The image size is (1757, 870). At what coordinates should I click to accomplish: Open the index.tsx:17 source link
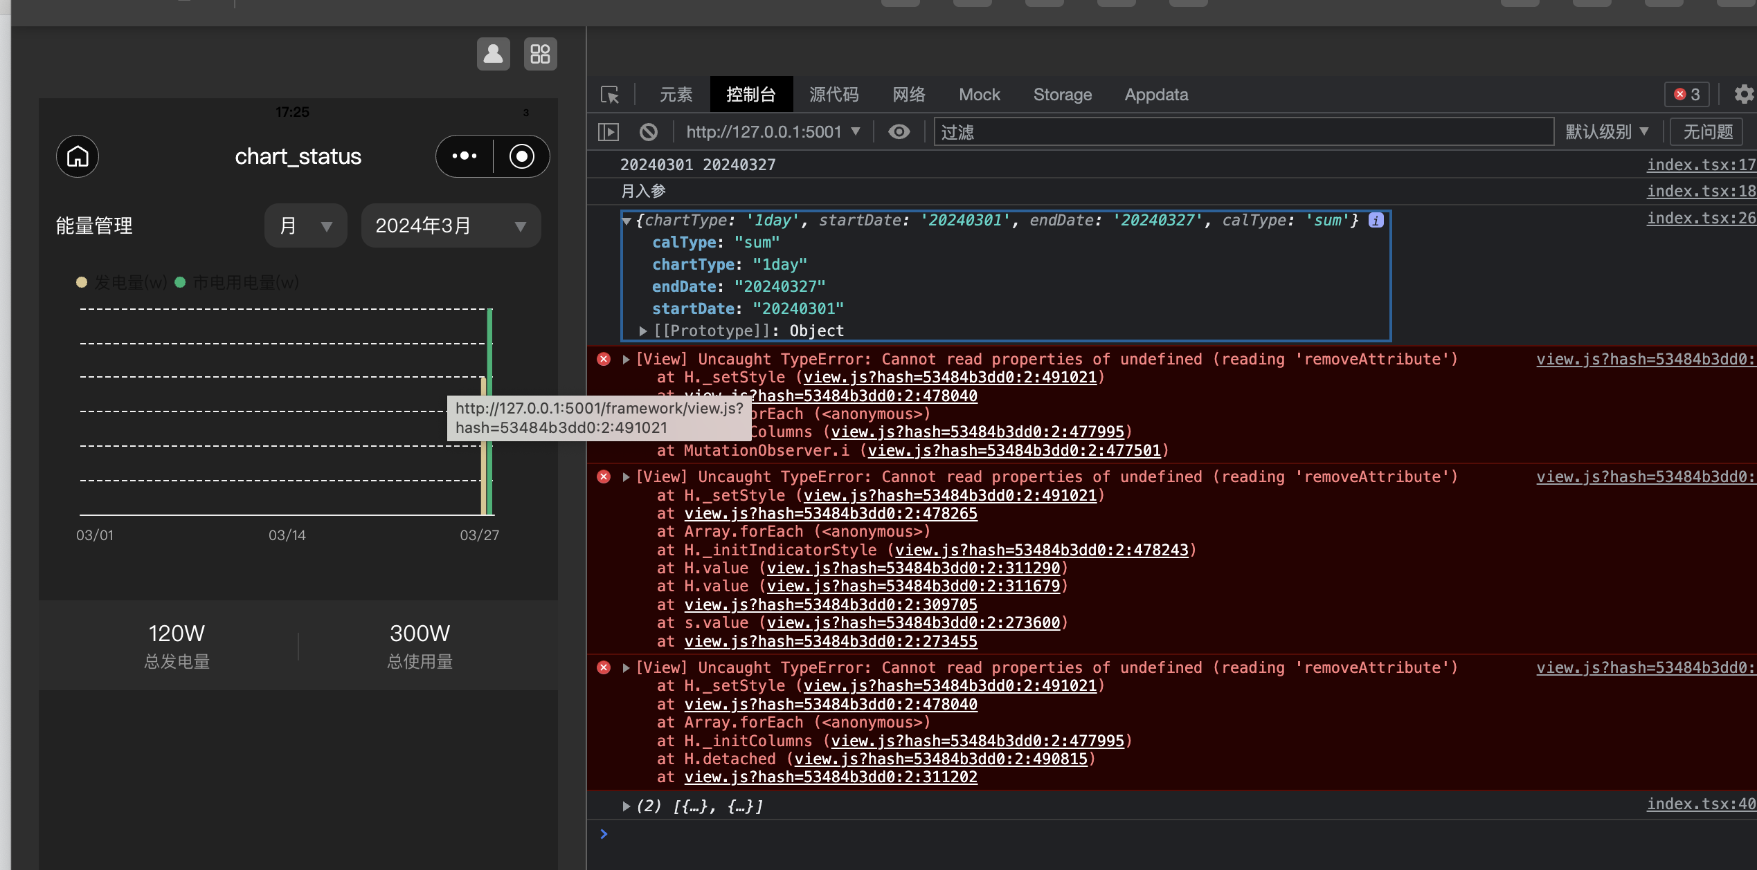tap(1701, 165)
